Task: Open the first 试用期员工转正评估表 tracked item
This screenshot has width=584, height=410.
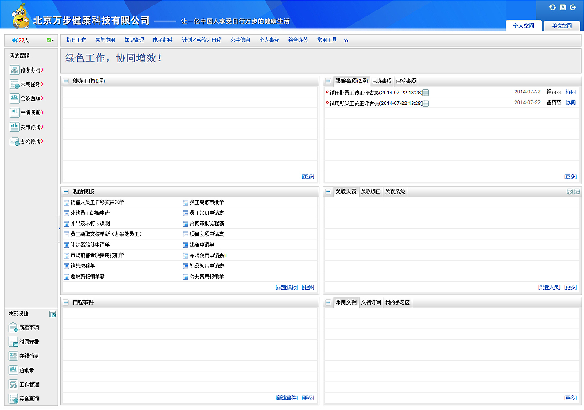Action: tap(376, 93)
